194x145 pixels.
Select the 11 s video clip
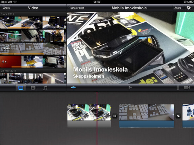[33, 22]
